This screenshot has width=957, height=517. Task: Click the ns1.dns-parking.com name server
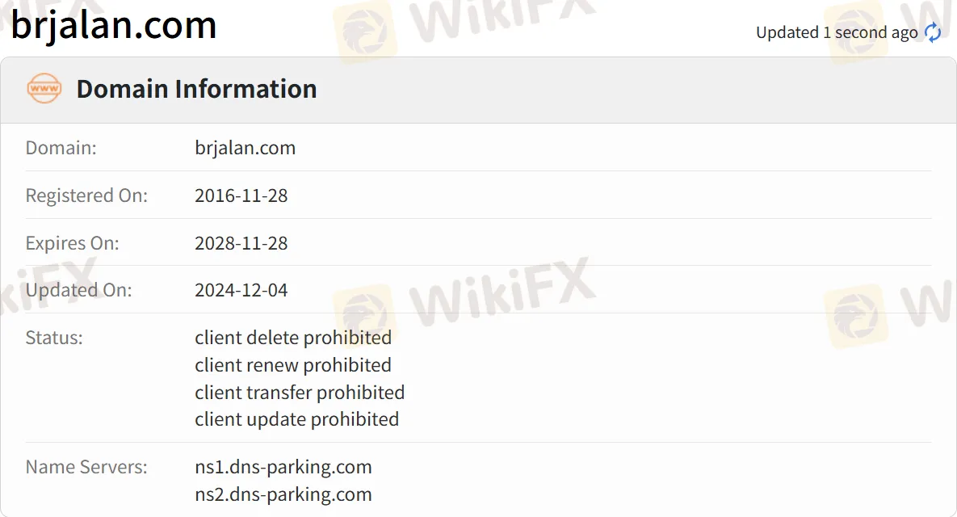coord(283,467)
